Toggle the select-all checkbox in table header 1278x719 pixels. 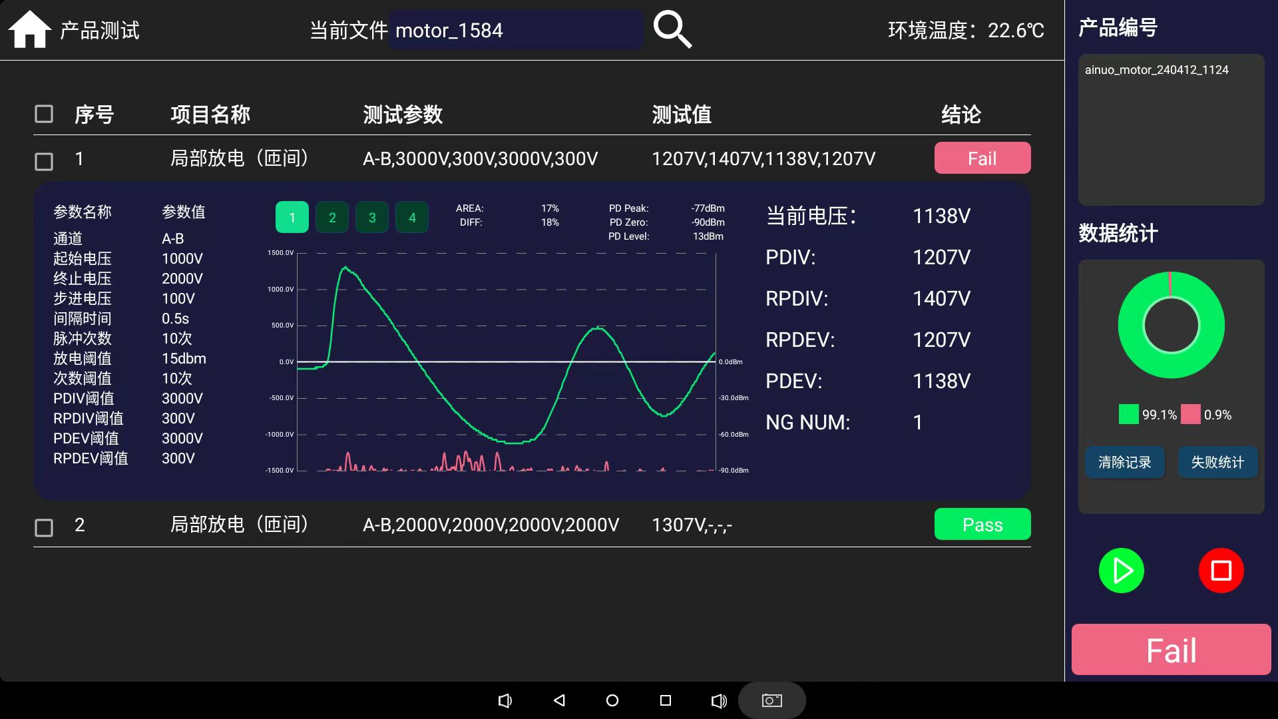click(x=43, y=114)
